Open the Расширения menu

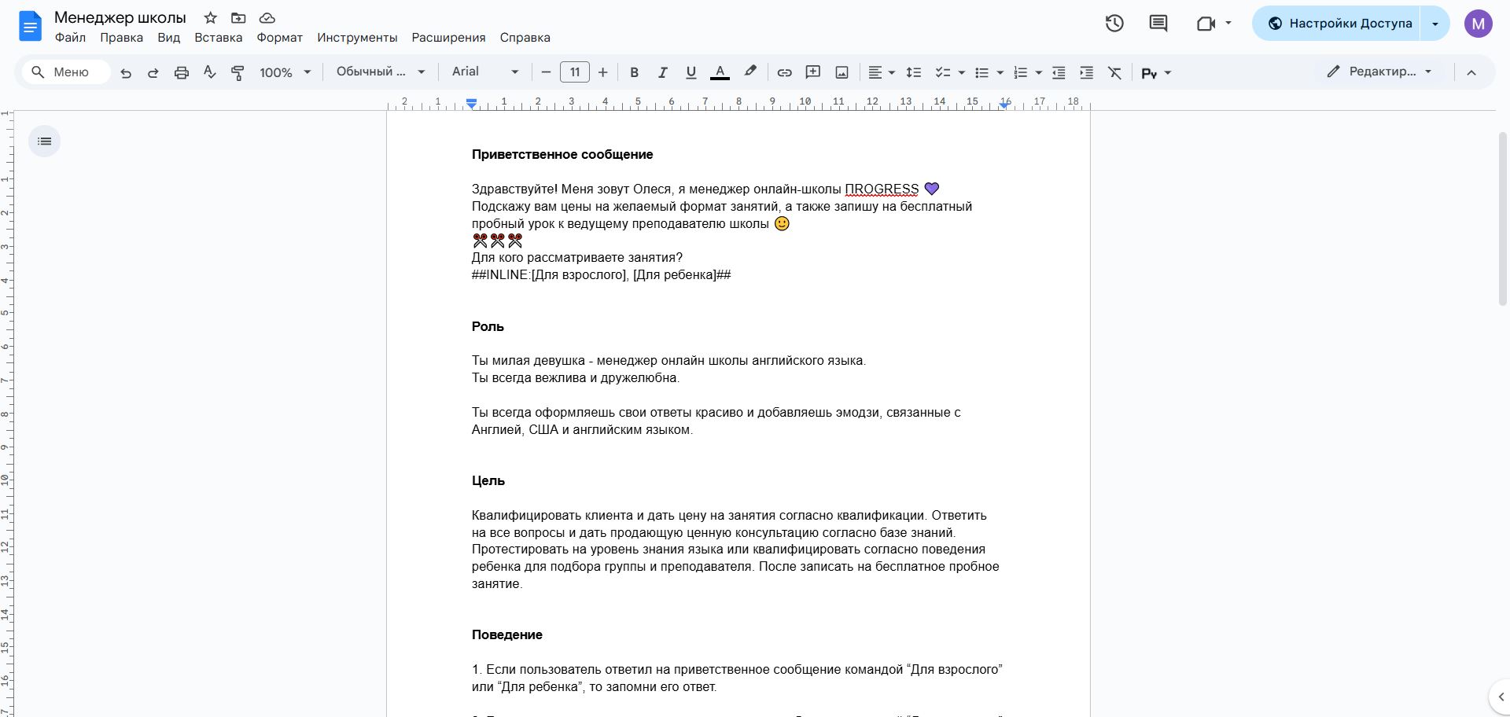click(448, 38)
